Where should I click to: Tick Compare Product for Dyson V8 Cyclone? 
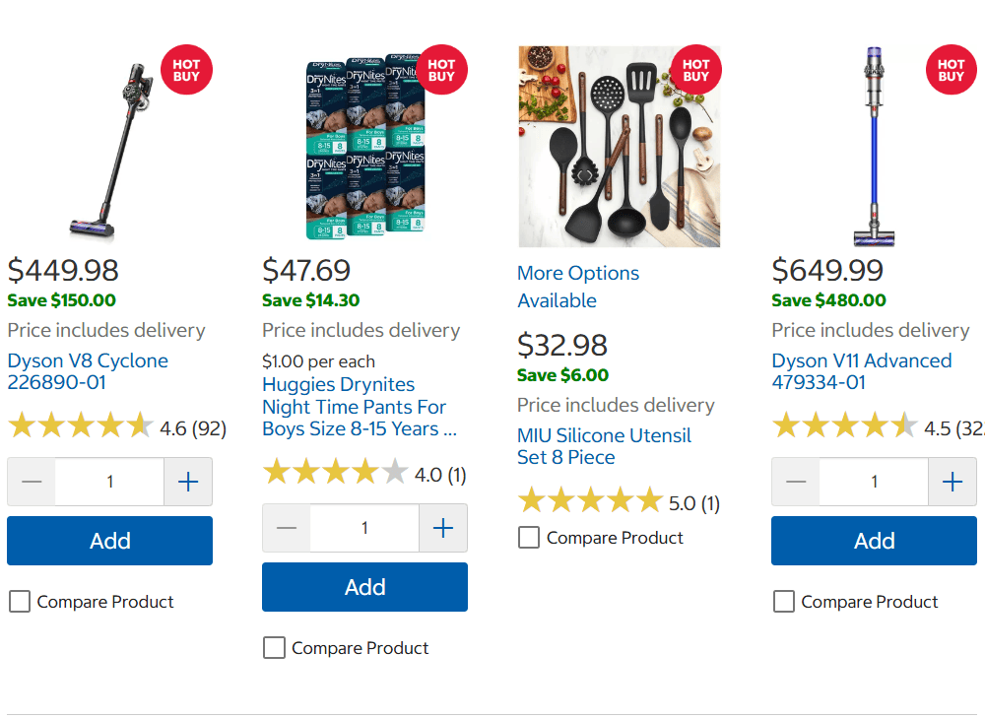click(x=20, y=602)
